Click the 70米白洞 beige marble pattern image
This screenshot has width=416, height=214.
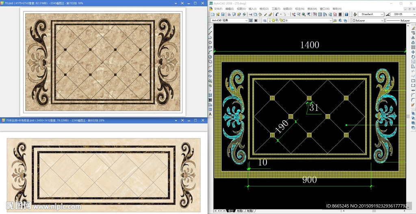pos(104,175)
